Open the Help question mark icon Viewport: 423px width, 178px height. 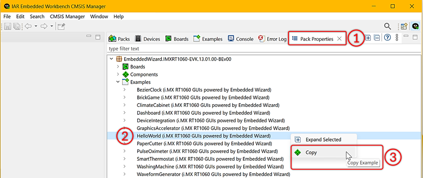[x=387, y=38]
